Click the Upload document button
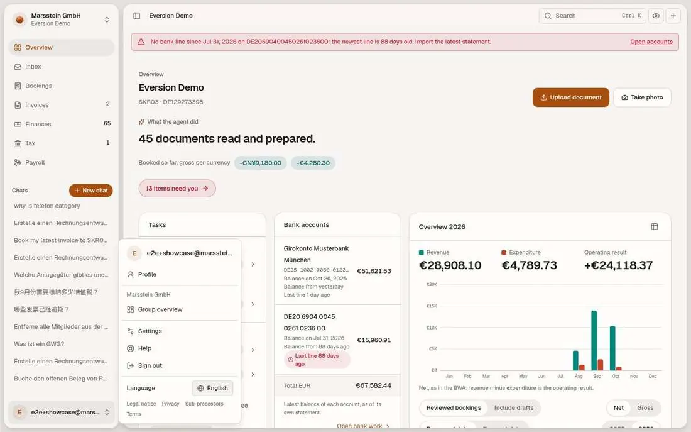Image resolution: width=691 pixels, height=432 pixels. pyautogui.click(x=570, y=97)
